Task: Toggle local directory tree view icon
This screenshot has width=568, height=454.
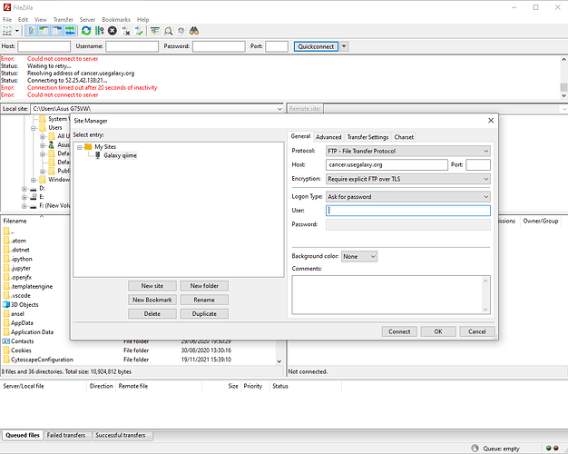Action: tap(44, 30)
